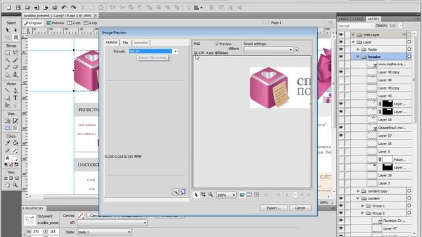The width and height of the screenshot is (422, 237).
Task: Switch to the 4-Up document view
Action: pyautogui.click(x=90, y=23)
